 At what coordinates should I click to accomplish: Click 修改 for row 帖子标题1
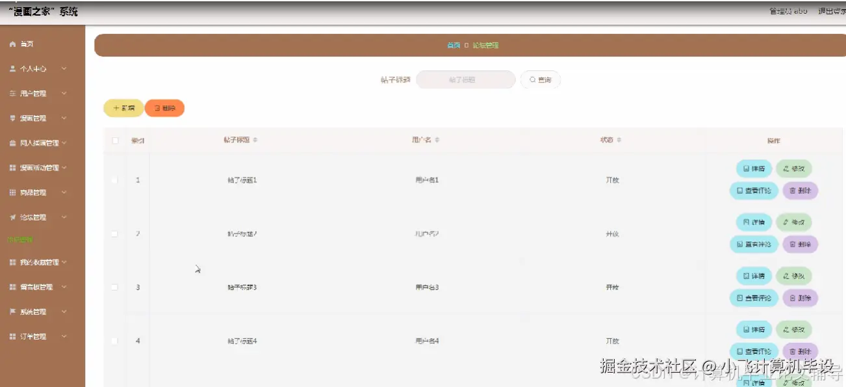tap(793, 169)
